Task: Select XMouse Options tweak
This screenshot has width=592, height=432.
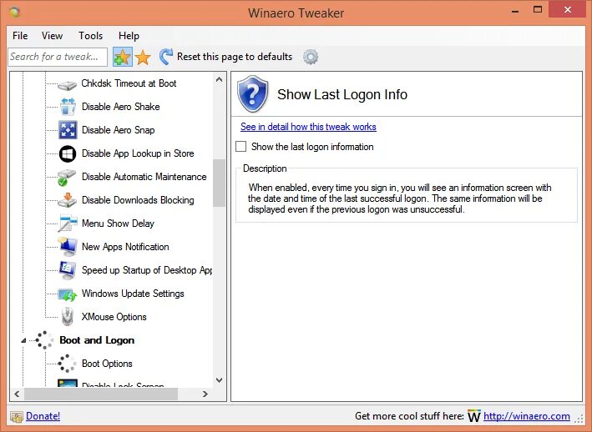Action: pyautogui.click(x=114, y=317)
